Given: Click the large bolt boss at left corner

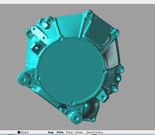Looking at the screenshot, I should [x=24, y=79].
